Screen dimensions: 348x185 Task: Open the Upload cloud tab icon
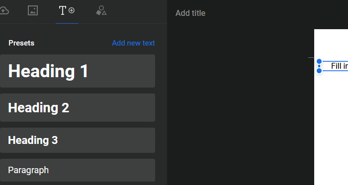click(4, 10)
